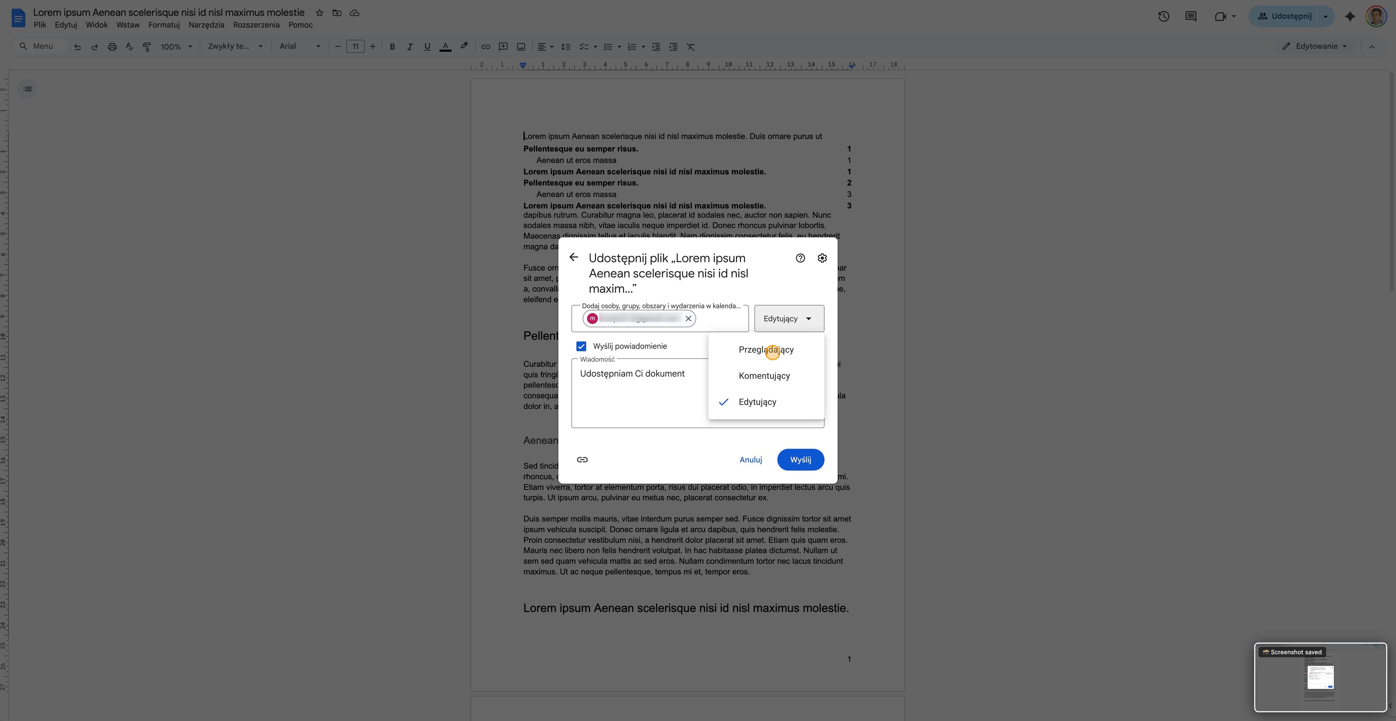Open share settings gear icon
The width and height of the screenshot is (1396, 721).
[822, 258]
